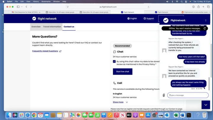The height and width of the screenshot is (120, 213).
Task: Open Messages from the Dock
Action: (85, 115)
